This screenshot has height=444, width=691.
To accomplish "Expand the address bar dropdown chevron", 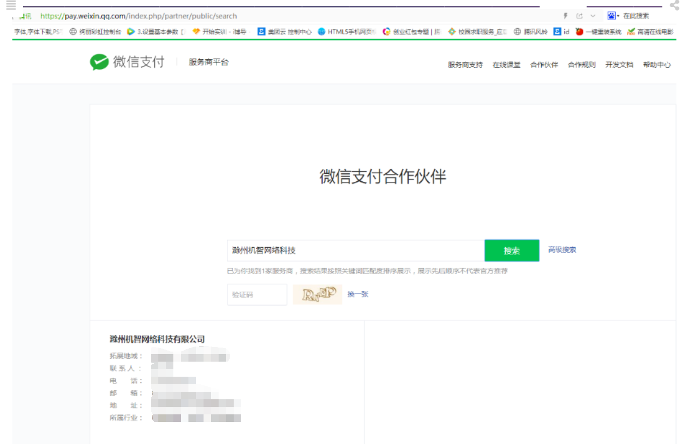I will point(593,16).
